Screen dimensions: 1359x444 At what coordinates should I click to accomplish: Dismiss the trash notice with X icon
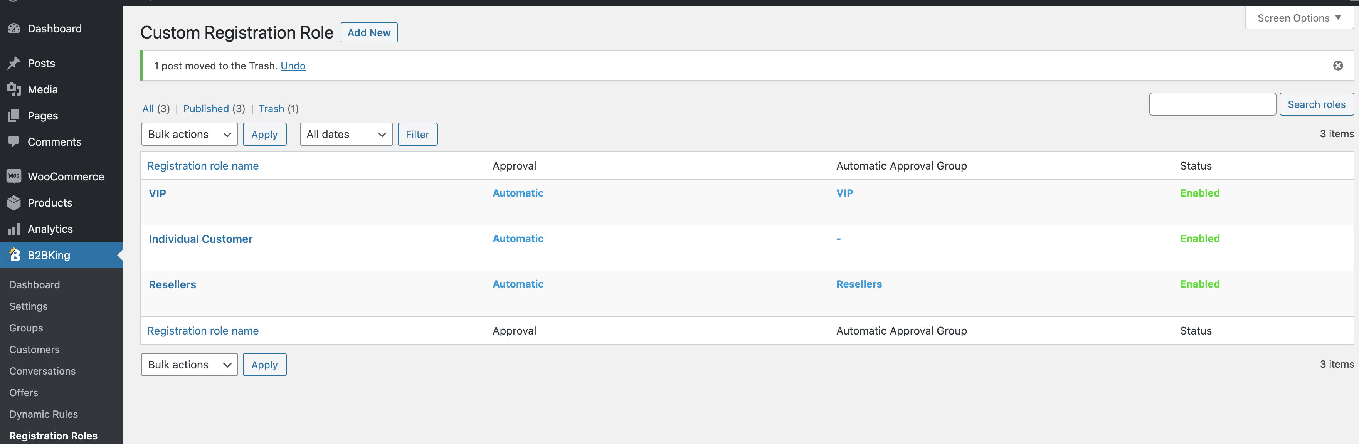1337,66
